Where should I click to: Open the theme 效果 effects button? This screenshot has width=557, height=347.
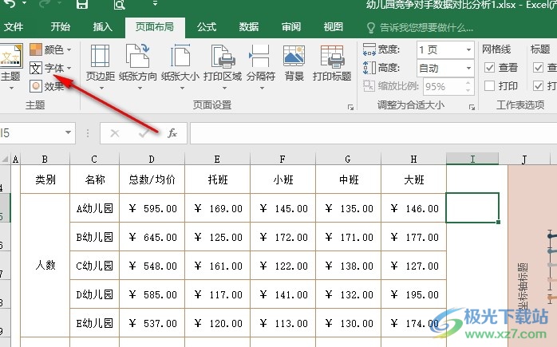click(47, 86)
